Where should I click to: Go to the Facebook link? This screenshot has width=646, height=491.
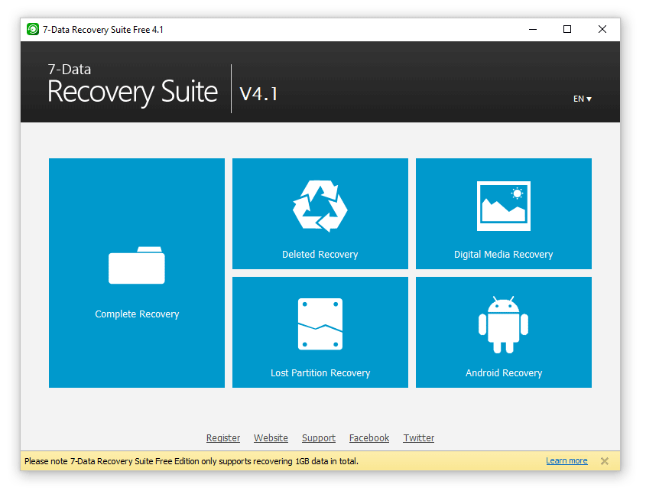tap(369, 437)
